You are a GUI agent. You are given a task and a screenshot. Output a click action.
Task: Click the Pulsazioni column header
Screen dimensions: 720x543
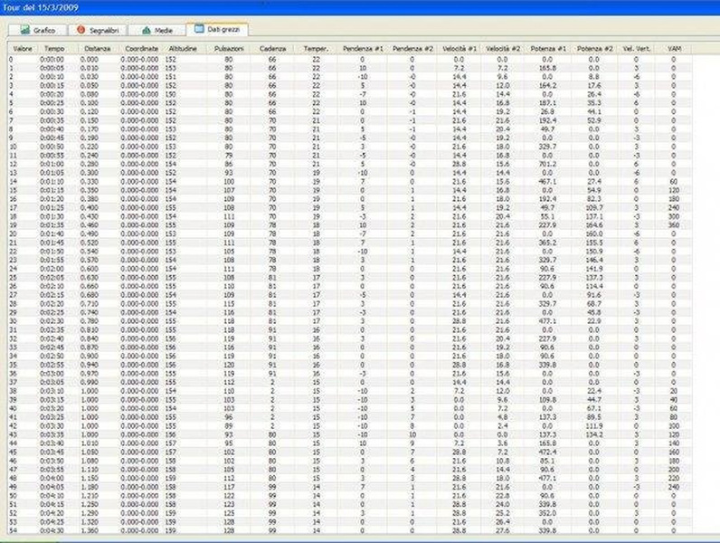tap(228, 48)
